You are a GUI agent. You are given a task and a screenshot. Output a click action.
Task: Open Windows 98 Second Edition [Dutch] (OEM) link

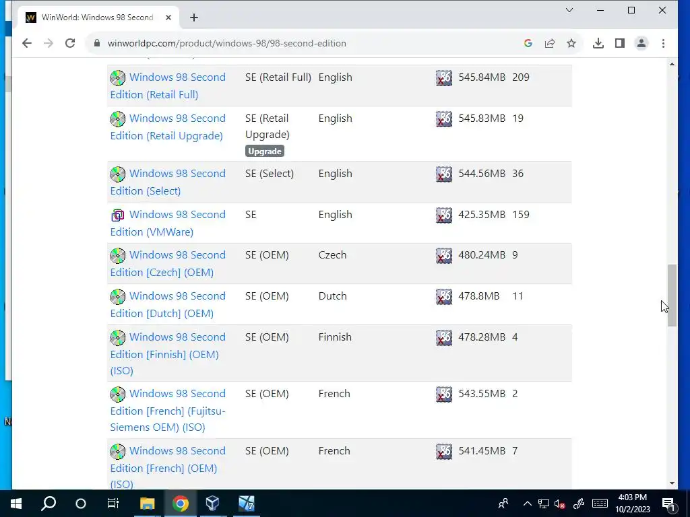coord(168,304)
